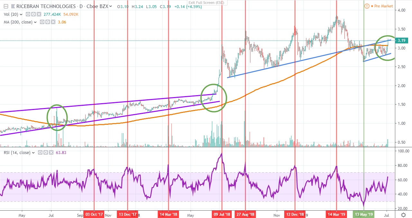The width and height of the screenshot is (412, 218).
Task: Click the Pre Market session label
Action: (x=383, y=6)
